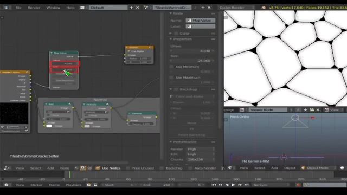The width and height of the screenshot is (347, 195).
Task: Collapse the Backdrop panel
Action: point(171,89)
